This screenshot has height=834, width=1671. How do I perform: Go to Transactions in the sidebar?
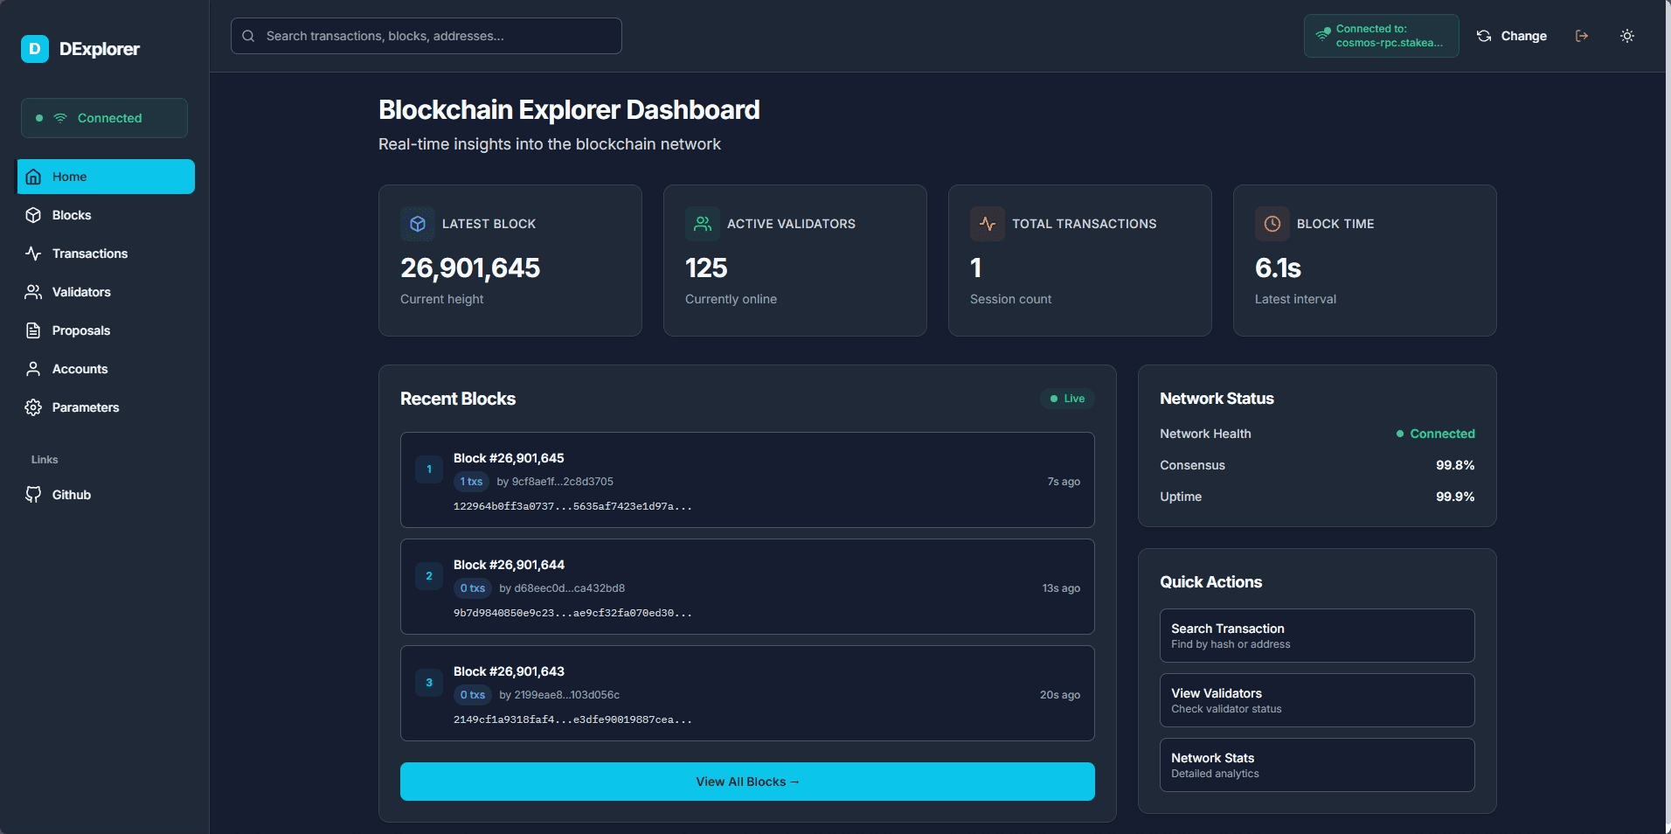pyautogui.click(x=89, y=254)
